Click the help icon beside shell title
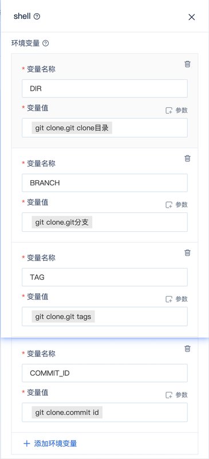Image resolution: width=209 pixels, height=459 pixels. click(37, 17)
